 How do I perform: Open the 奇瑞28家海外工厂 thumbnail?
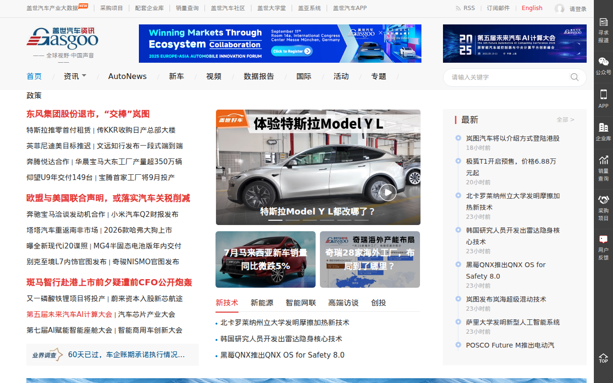pos(370,259)
